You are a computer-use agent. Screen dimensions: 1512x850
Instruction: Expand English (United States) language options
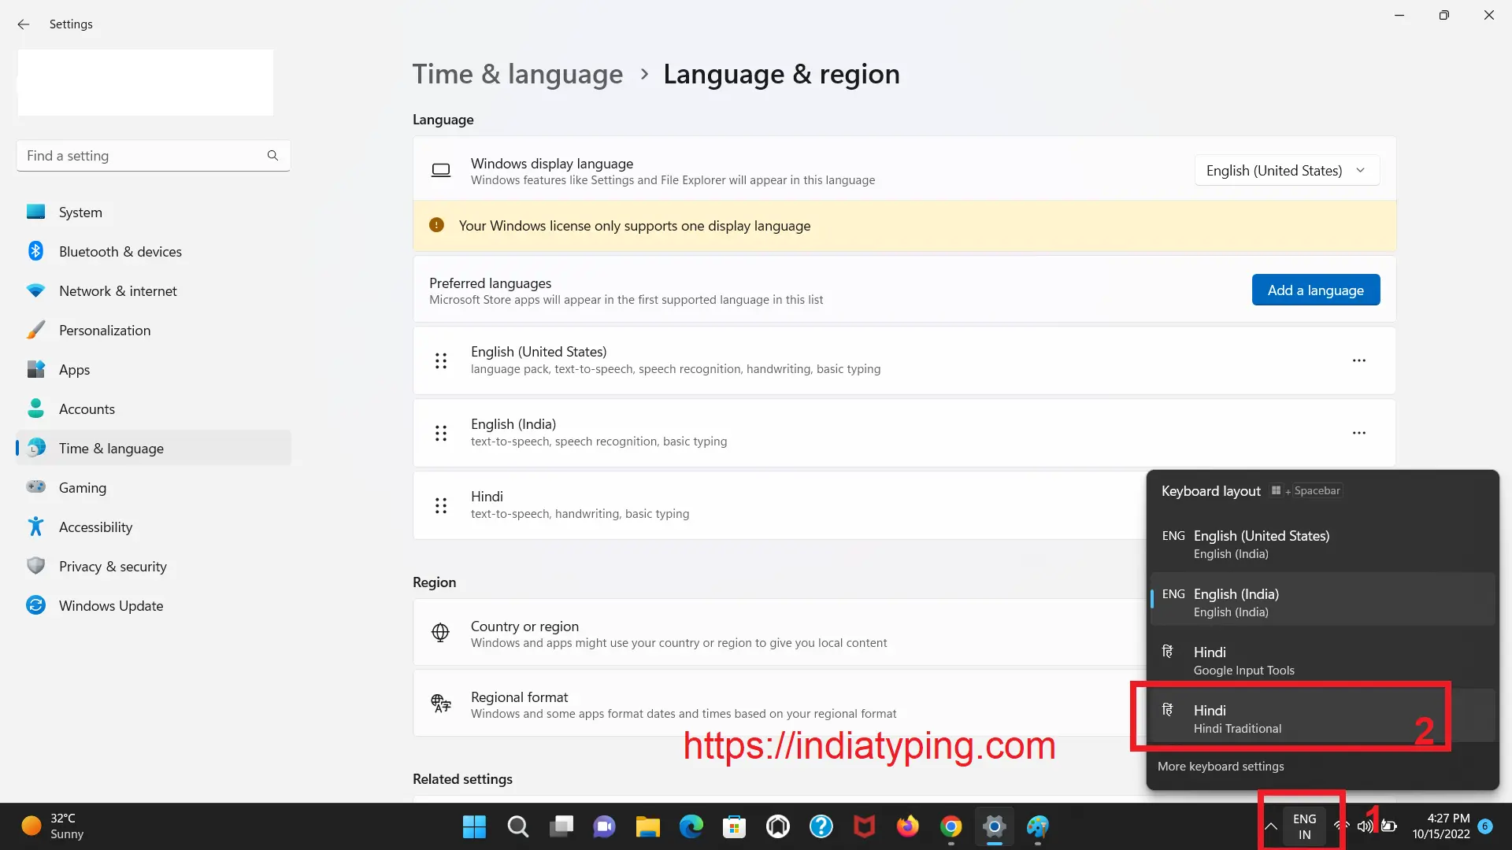point(1358,360)
